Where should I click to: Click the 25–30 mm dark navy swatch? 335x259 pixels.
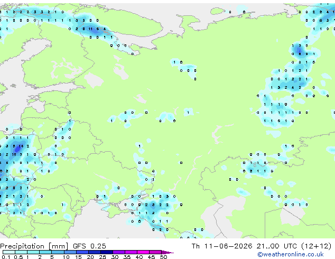pyautogui.click(x=107, y=252)
